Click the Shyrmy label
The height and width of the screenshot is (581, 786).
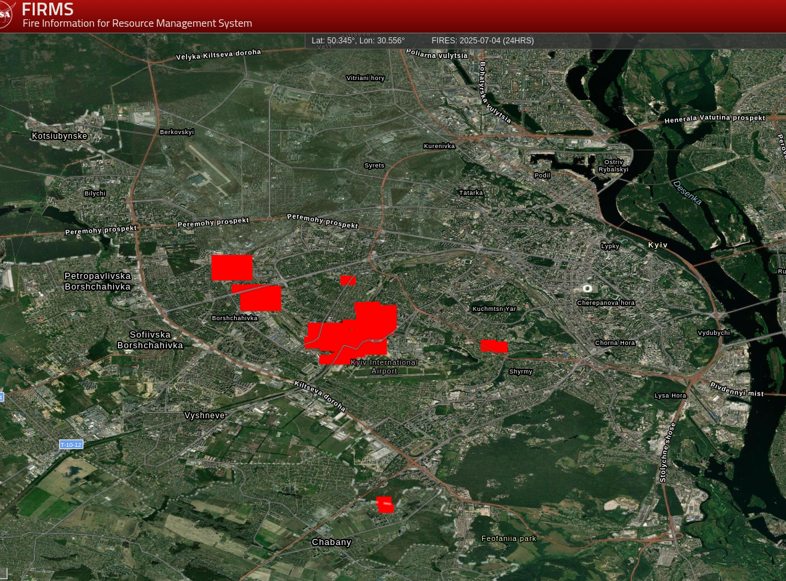pyautogui.click(x=521, y=372)
